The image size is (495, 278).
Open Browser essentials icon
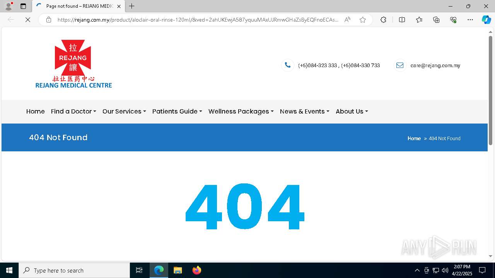[x=453, y=20]
